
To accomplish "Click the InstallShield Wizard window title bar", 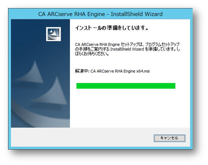I will click(x=100, y=14).
